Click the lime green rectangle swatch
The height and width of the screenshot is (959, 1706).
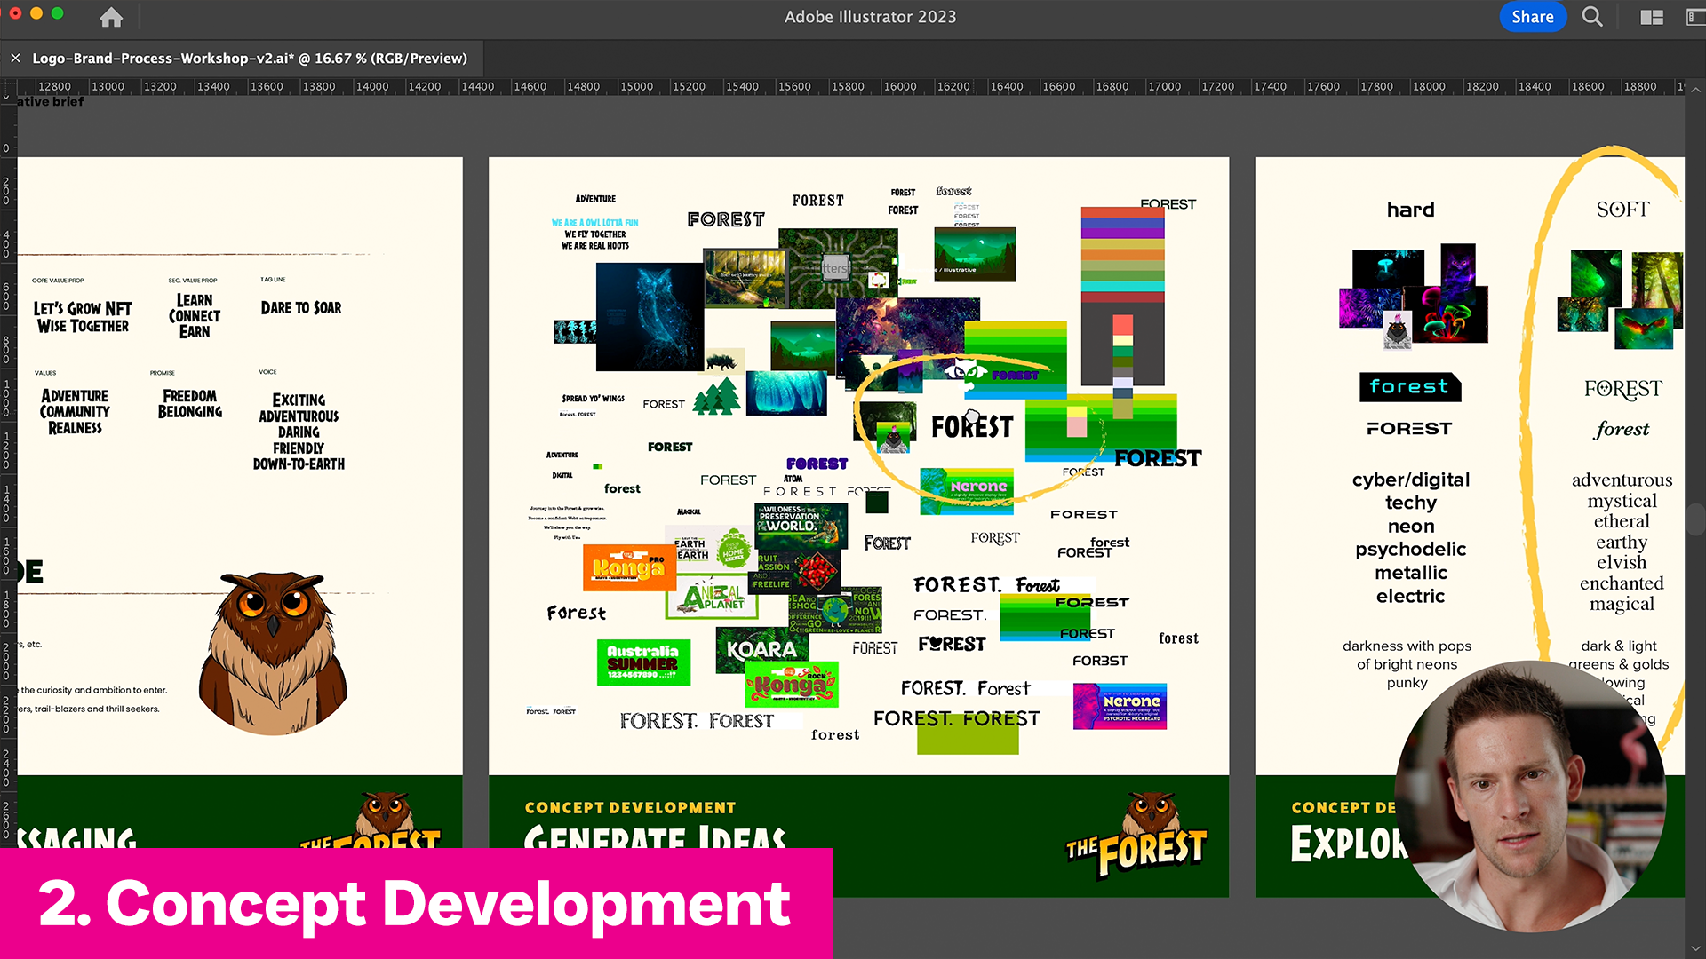click(967, 741)
